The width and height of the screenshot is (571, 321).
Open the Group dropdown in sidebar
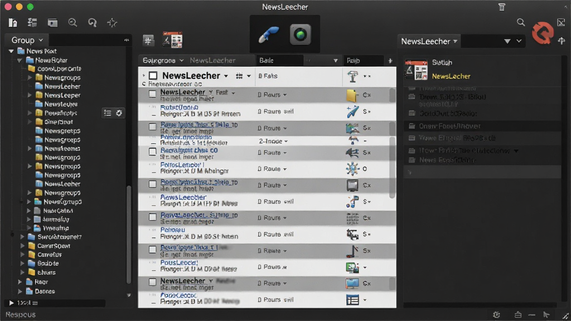click(27, 40)
